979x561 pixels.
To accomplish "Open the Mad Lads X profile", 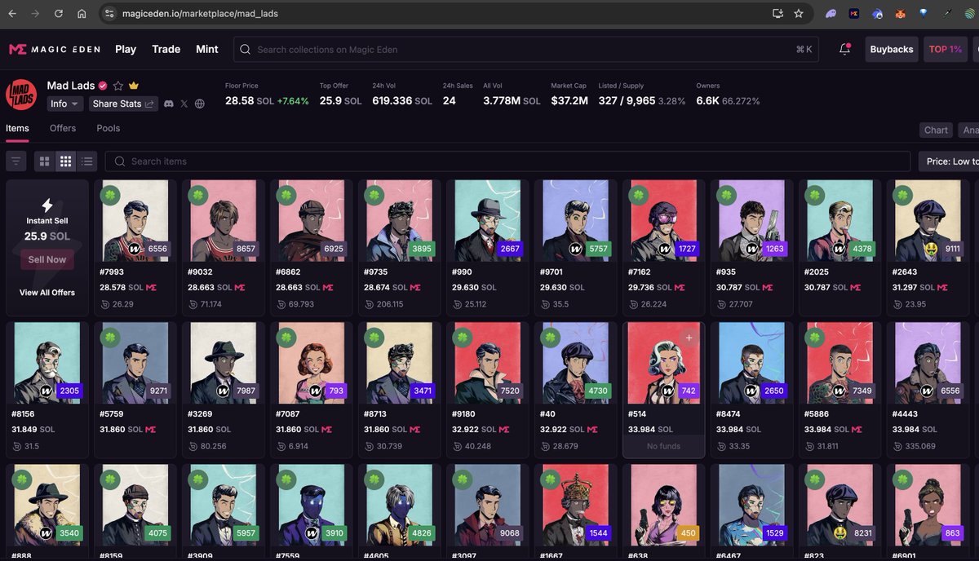I will tap(184, 104).
